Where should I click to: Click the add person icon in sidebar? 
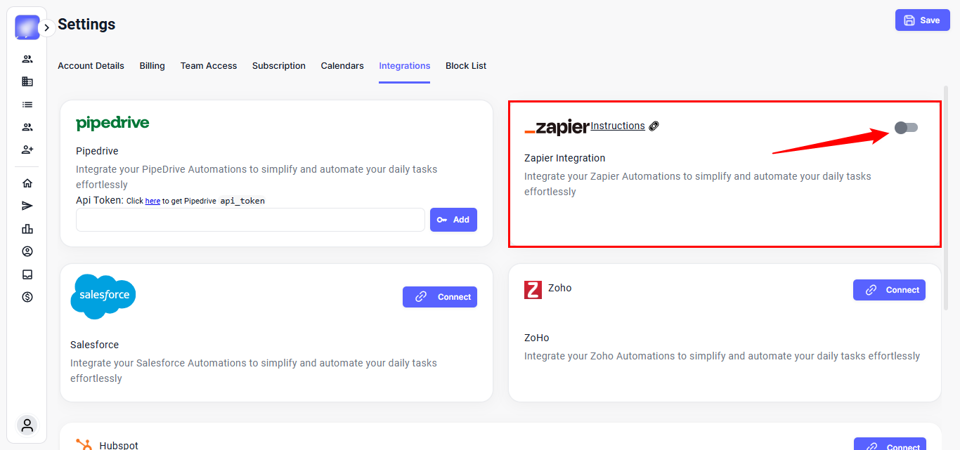tap(27, 150)
